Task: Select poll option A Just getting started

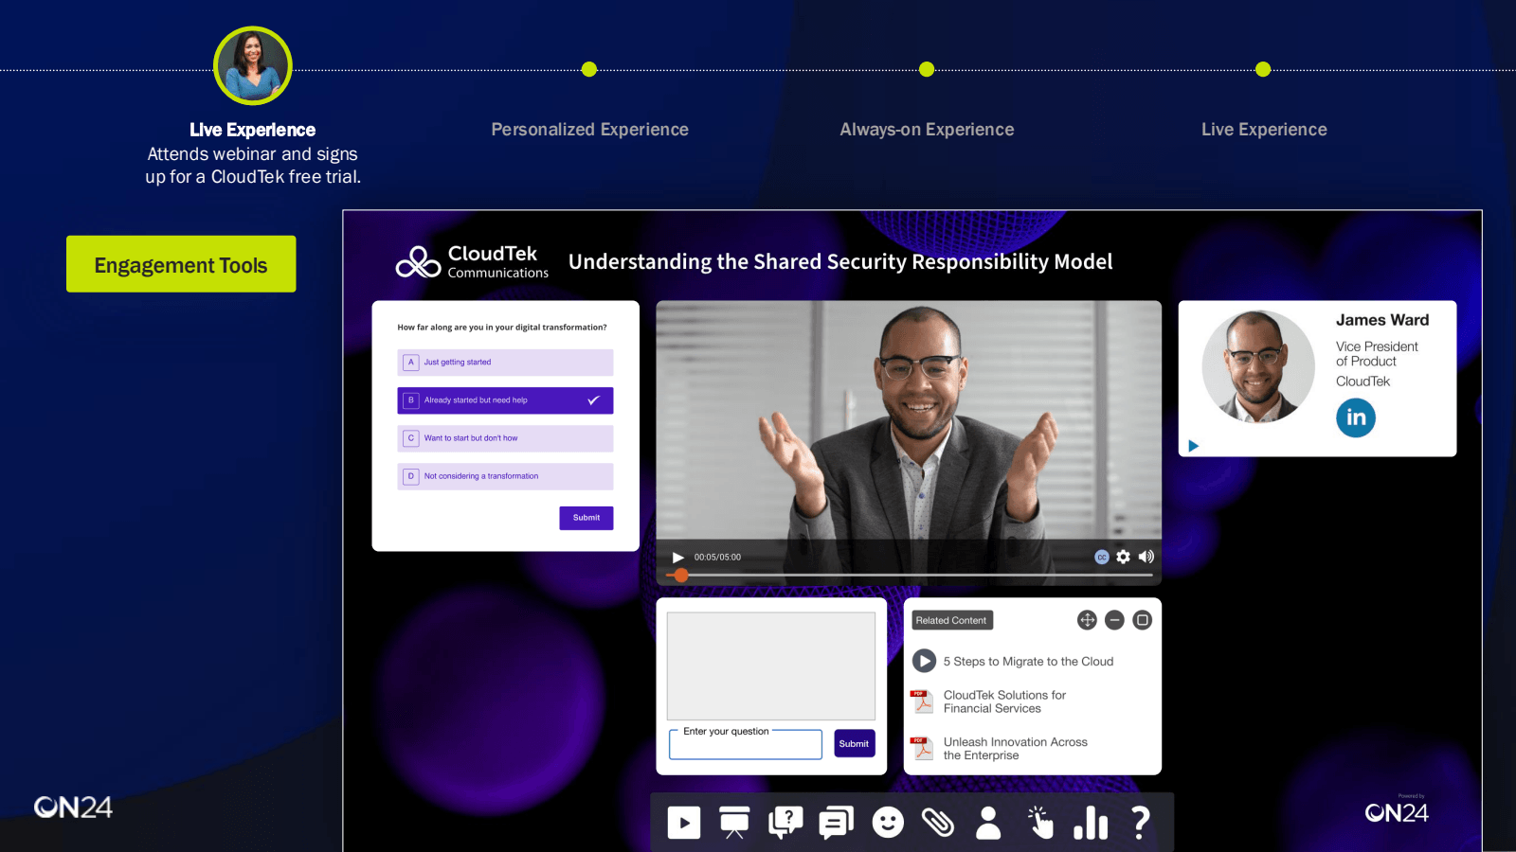Action: [505, 363]
